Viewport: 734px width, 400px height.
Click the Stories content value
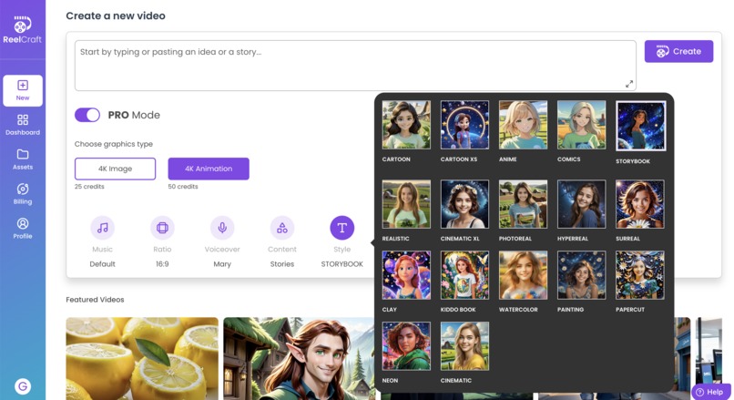pyautogui.click(x=281, y=264)
